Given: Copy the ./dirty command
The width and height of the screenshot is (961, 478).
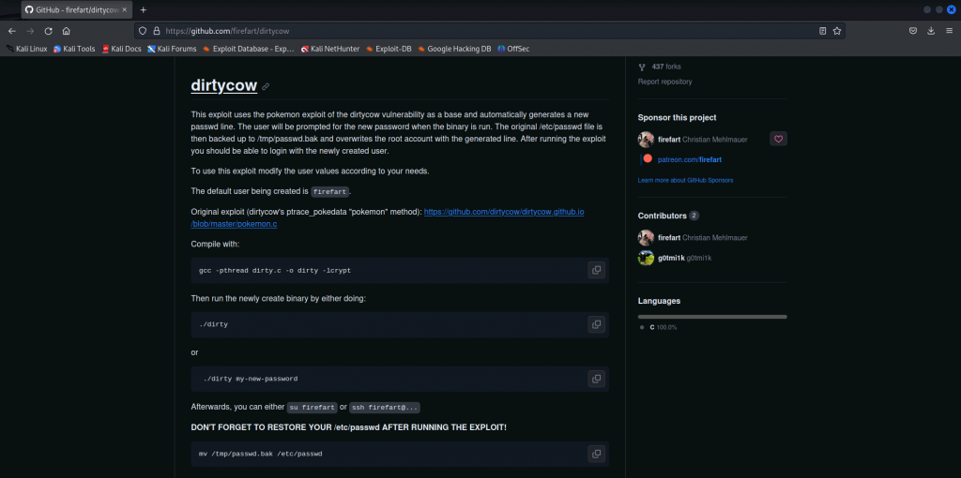Looking at the screenshot, I should [x=596, y=324].
